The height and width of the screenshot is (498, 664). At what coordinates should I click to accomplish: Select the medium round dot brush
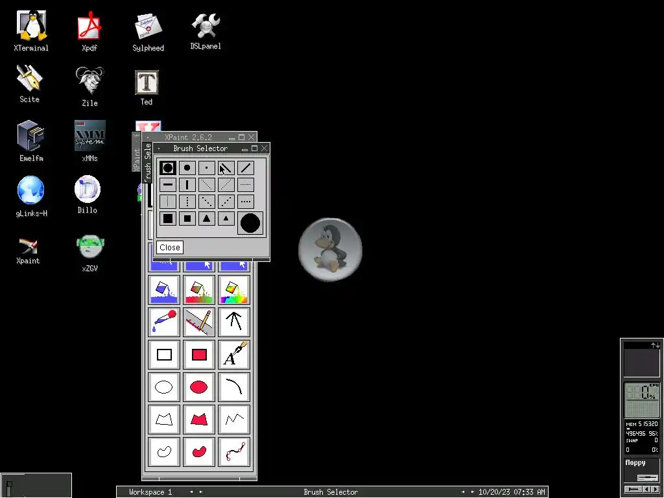pos(187,168)
